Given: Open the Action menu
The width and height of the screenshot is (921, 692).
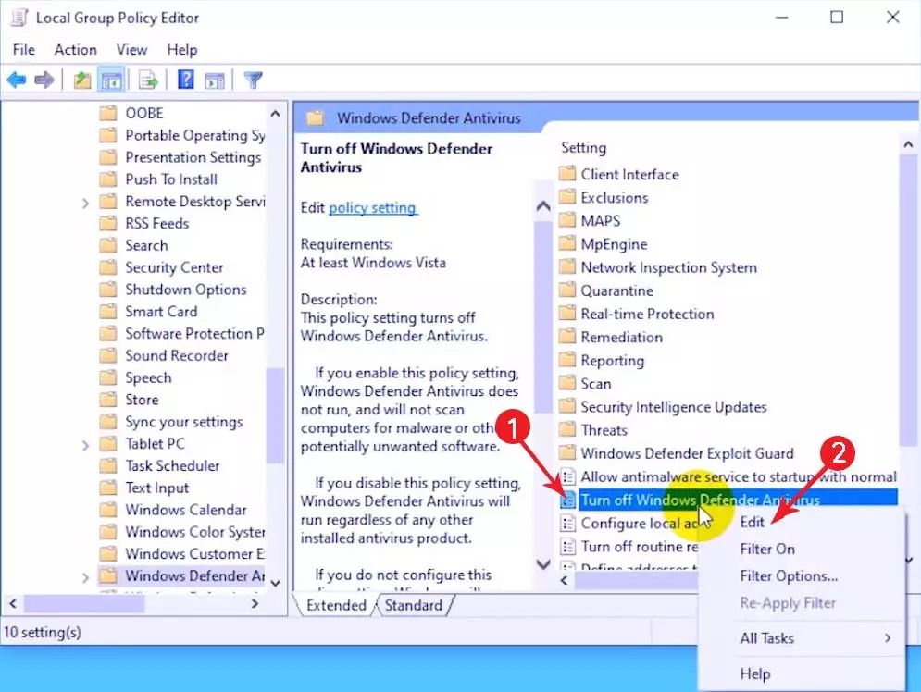Looking at the screenshot, I should coord(75,50).
